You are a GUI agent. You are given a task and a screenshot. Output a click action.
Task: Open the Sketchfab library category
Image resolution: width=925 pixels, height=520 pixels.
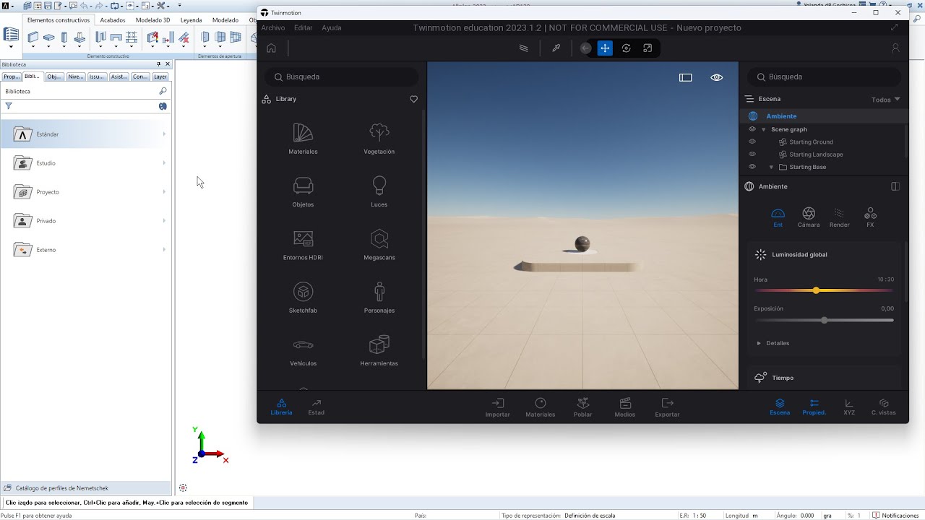click(303, 298)
